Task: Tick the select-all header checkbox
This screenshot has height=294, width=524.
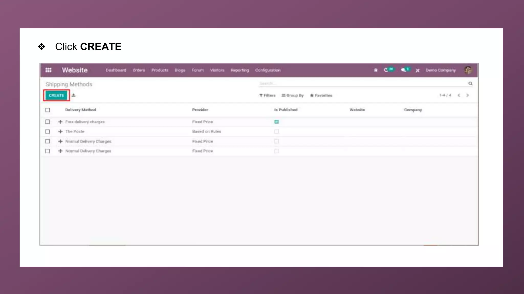Action: tap(48, 110)
